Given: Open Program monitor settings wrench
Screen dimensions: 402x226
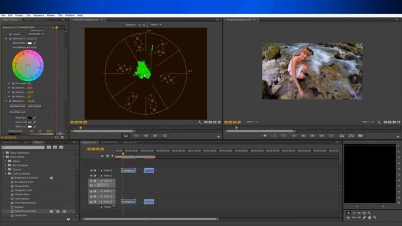Looking at the screenshot, I should pos(379,122).
